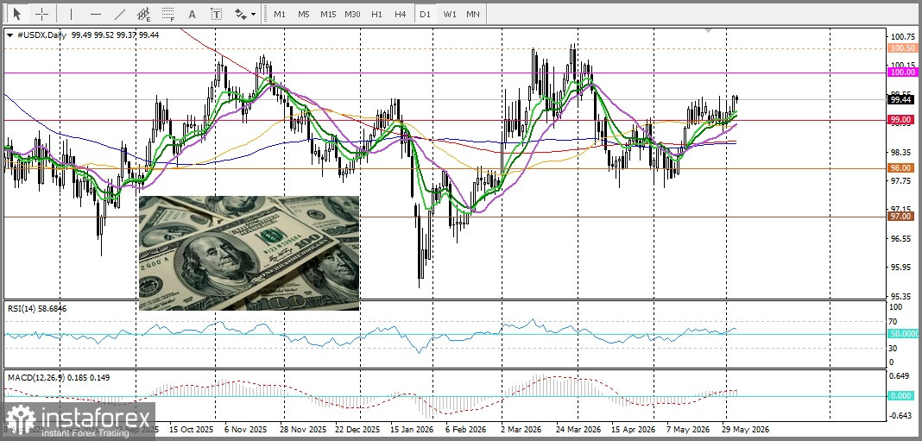Switch chart to H1 timeframe
This screenshot has width=922, height=441.
click(x=377, y=14)
